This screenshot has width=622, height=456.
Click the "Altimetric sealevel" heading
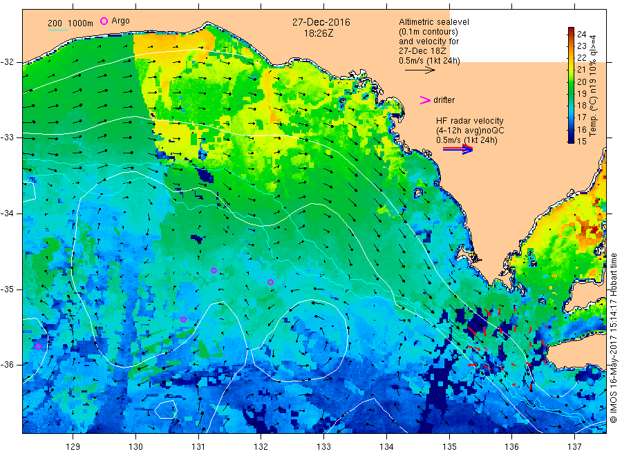point(434,22)
